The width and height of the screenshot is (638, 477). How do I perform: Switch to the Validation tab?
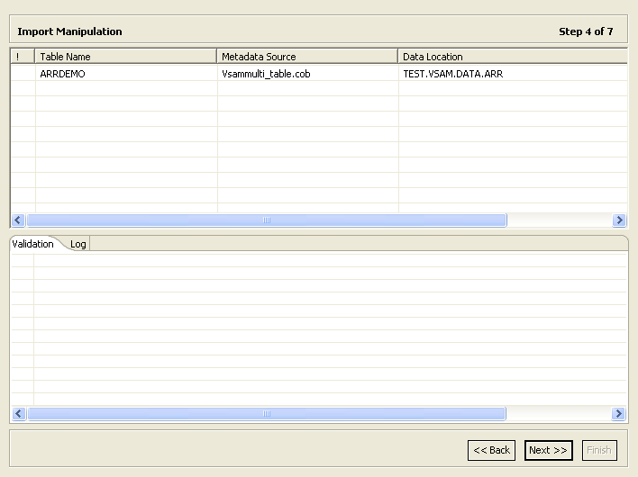(33, 244)
